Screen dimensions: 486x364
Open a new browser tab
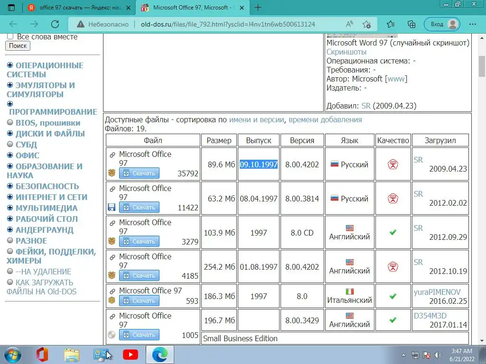click(x=258, y=8)
